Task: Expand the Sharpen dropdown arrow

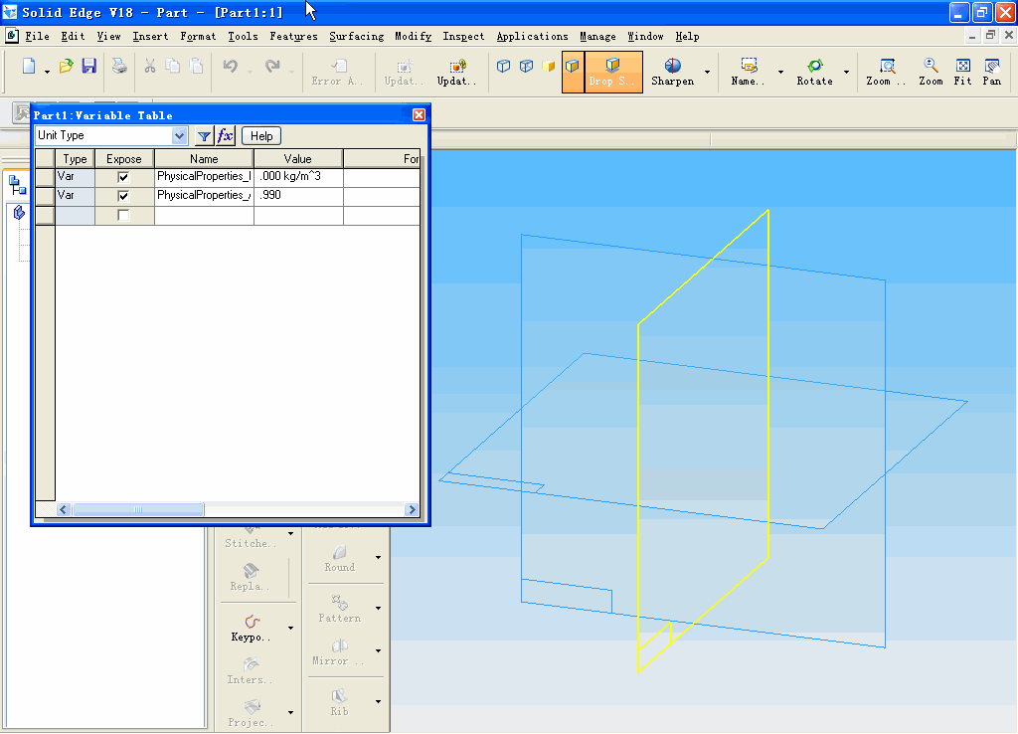Action: [707, 72]
